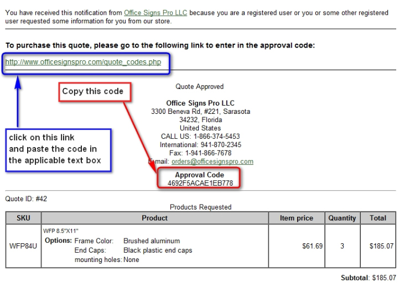
Task: Open the quote_codes.php approval link
Action: point(83,62)
